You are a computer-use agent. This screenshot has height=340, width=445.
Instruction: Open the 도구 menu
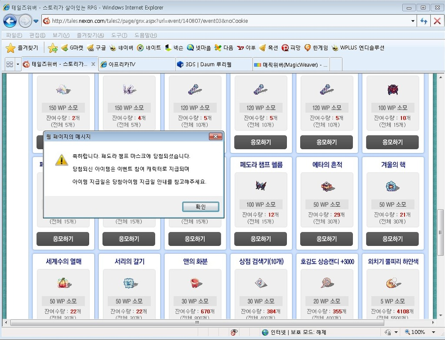pyautogui.click(x=119, y=35)
